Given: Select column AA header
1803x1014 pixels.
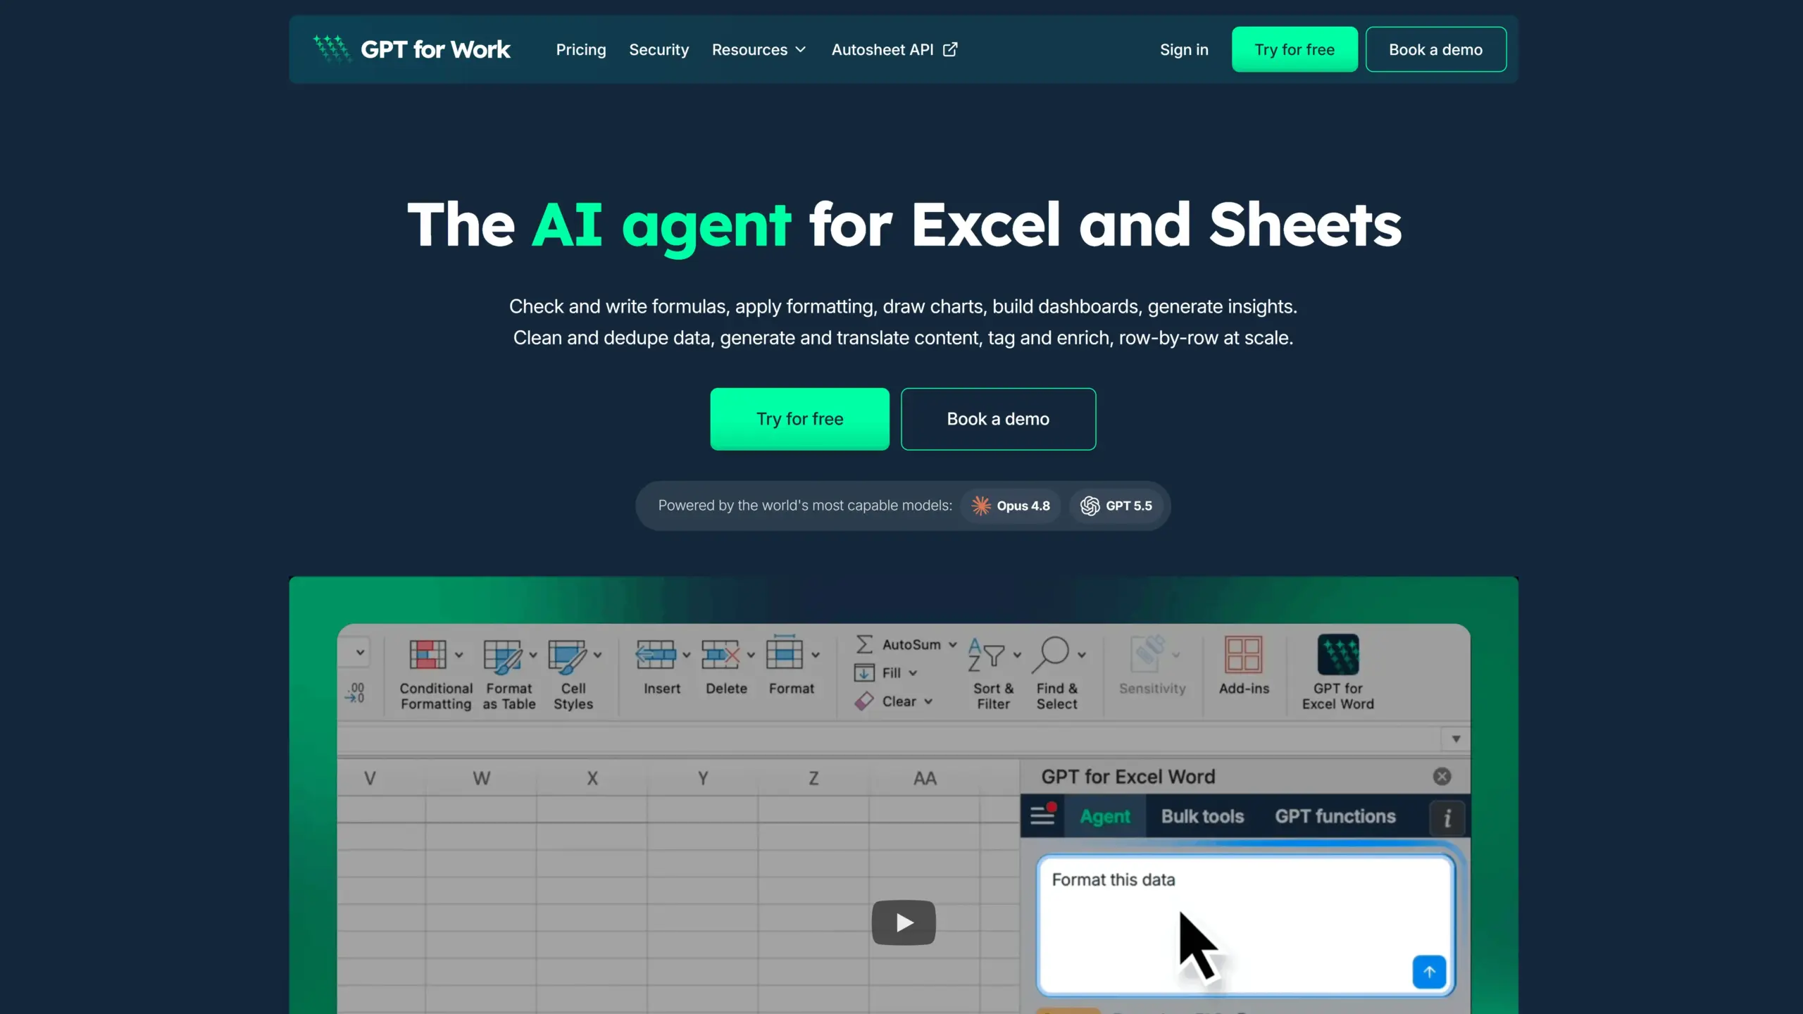Looking at the screenshot, I should coord(925,778).
